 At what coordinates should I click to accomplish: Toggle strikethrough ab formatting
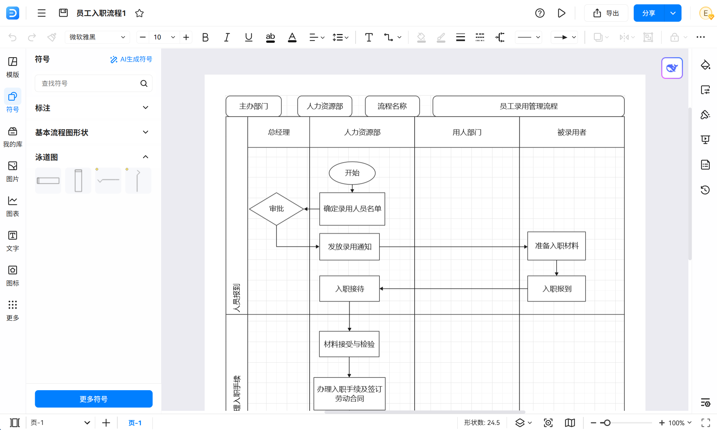coord(271,37)
